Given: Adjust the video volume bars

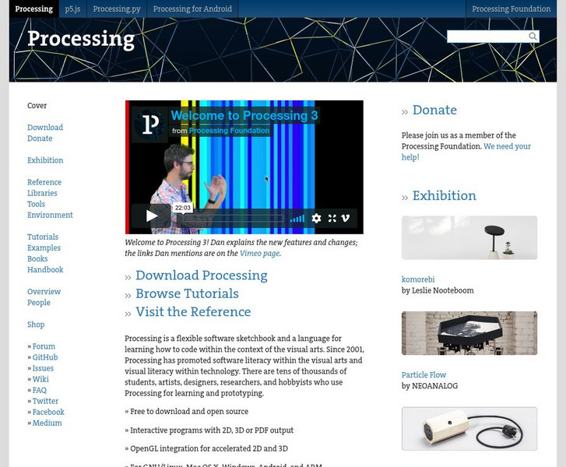Looking at the screenshot, I should point(297,219).
